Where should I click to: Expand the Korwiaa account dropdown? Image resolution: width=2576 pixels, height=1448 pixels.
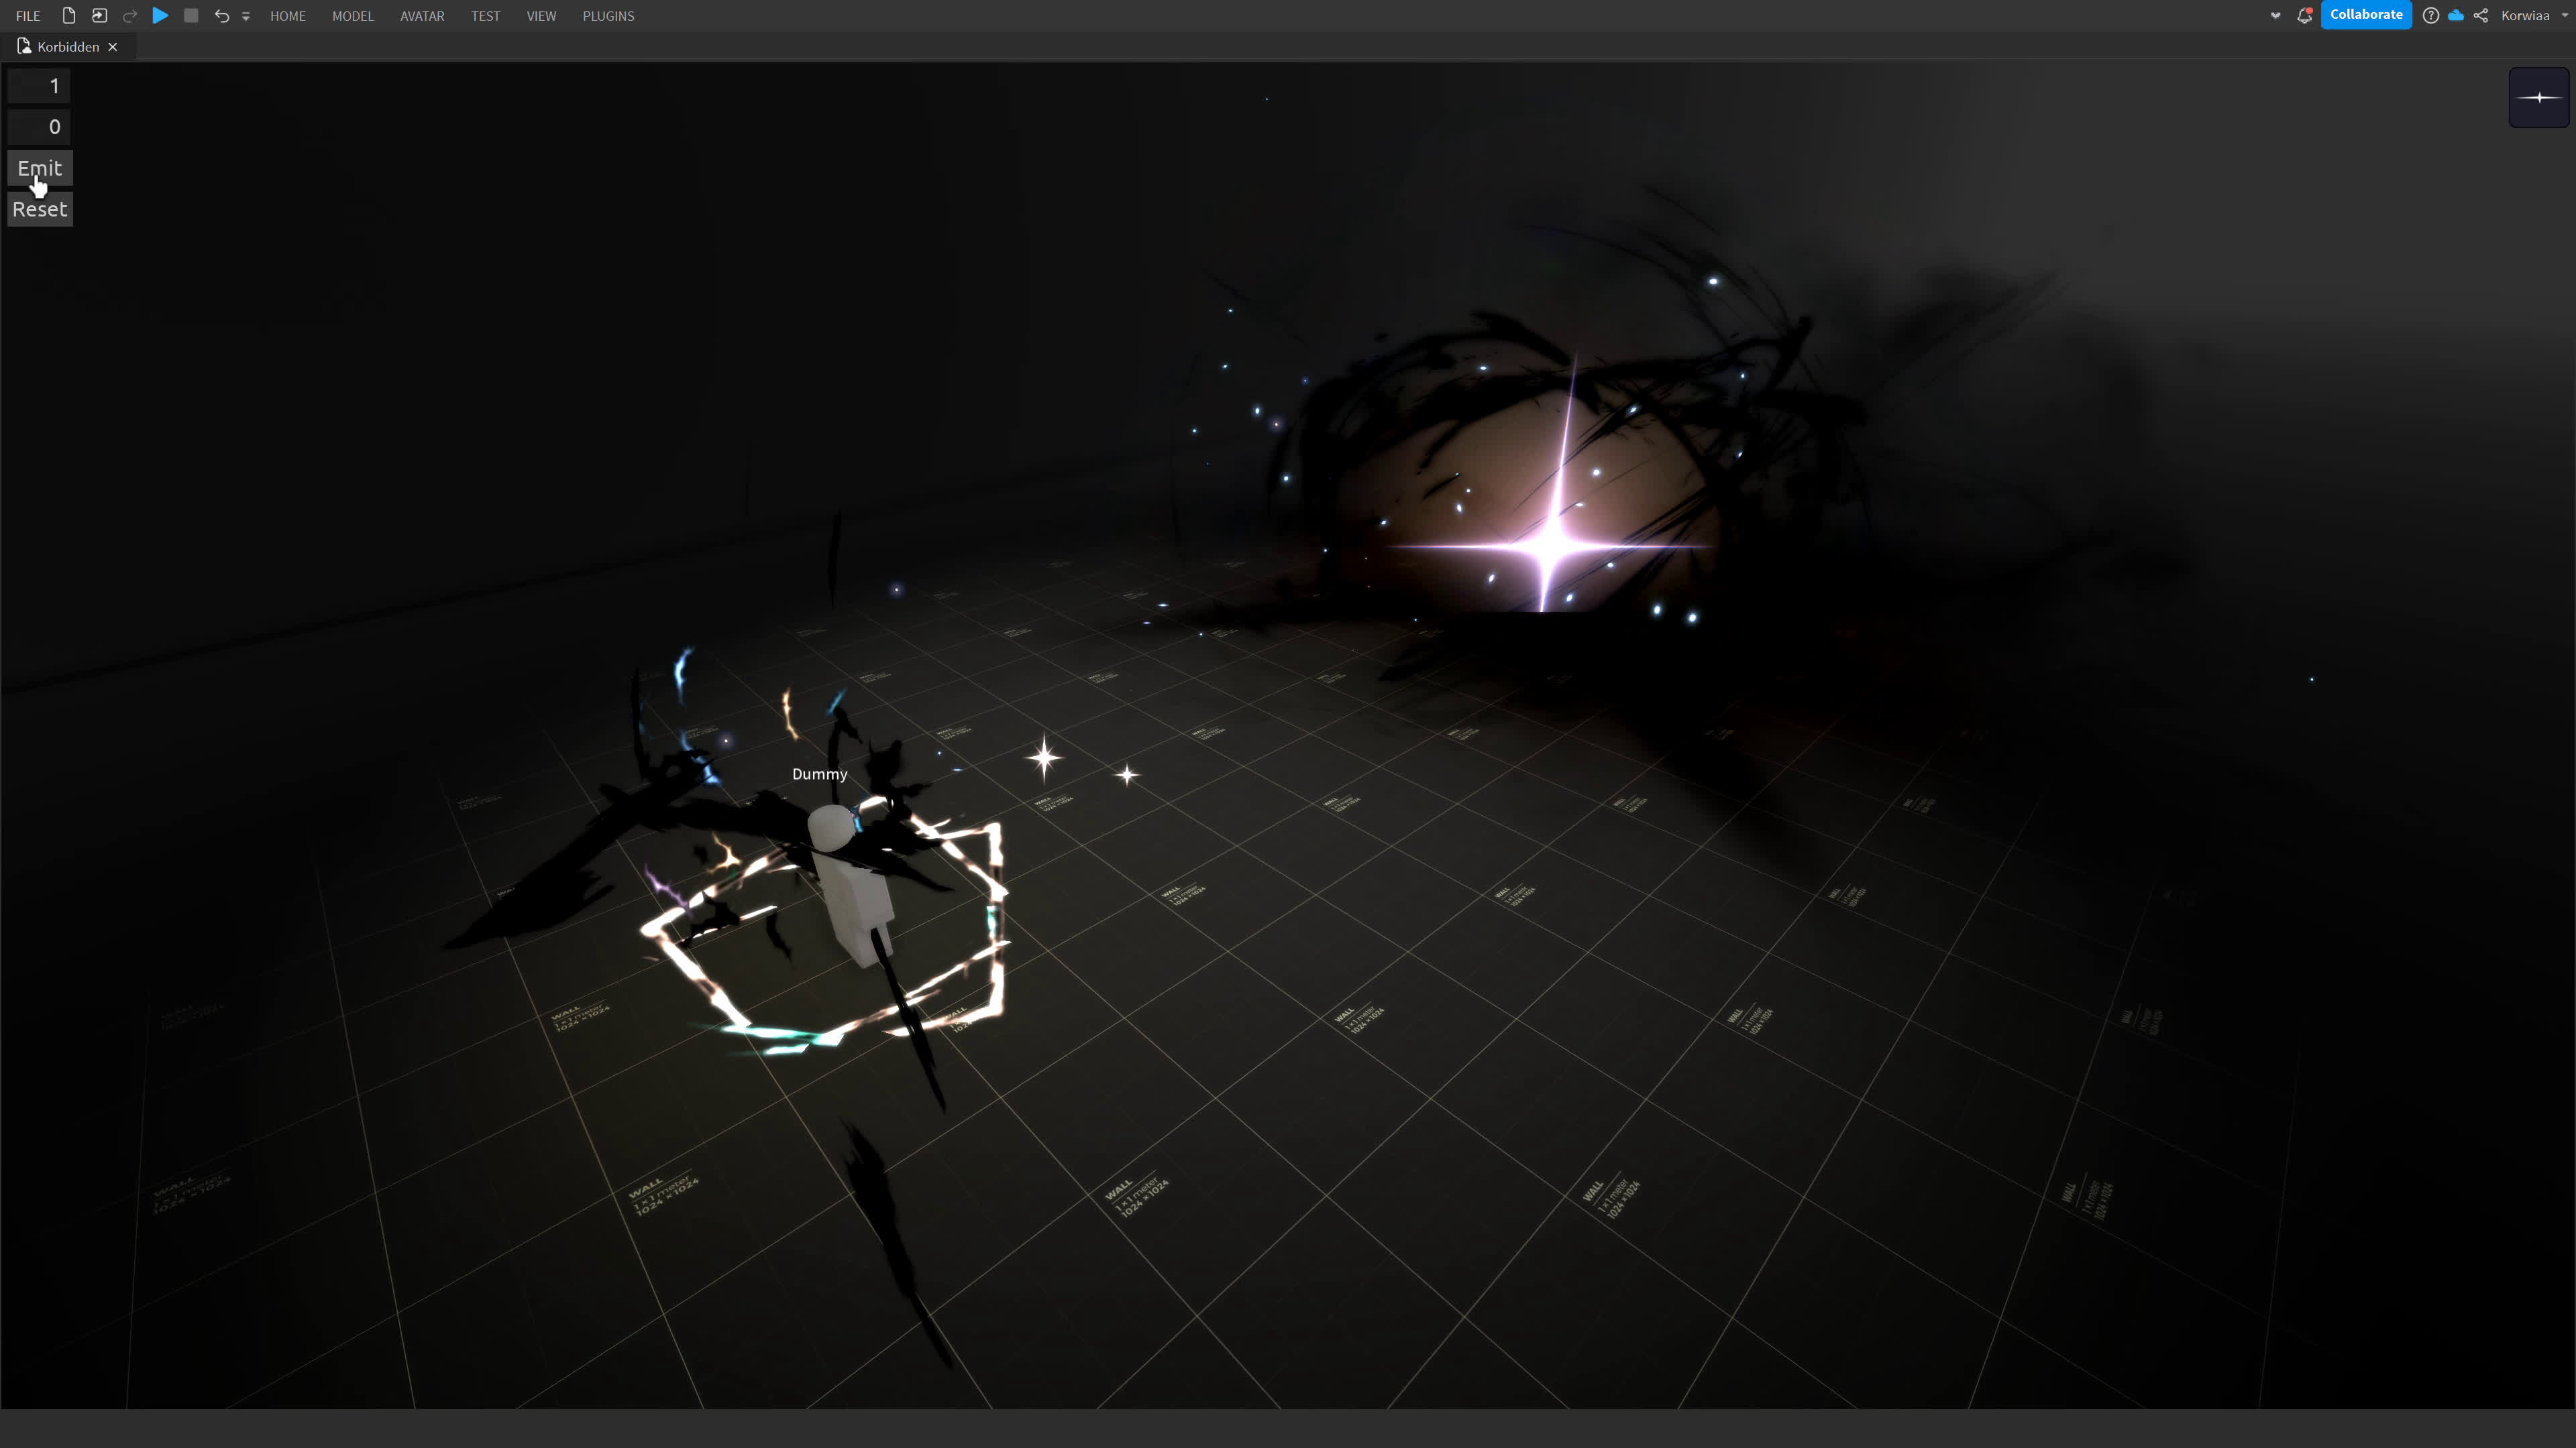pyautogui.click(x=2564, y=15)
